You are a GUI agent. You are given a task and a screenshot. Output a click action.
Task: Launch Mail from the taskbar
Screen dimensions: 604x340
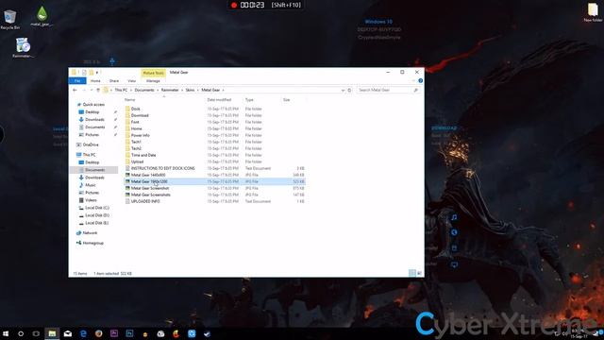(x=68, y=333)
